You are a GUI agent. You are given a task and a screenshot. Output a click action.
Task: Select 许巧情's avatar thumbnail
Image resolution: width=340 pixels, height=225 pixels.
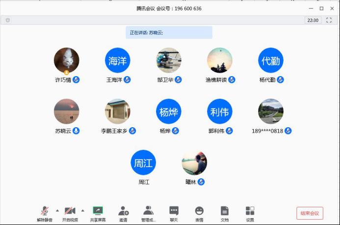click(66, 60)
